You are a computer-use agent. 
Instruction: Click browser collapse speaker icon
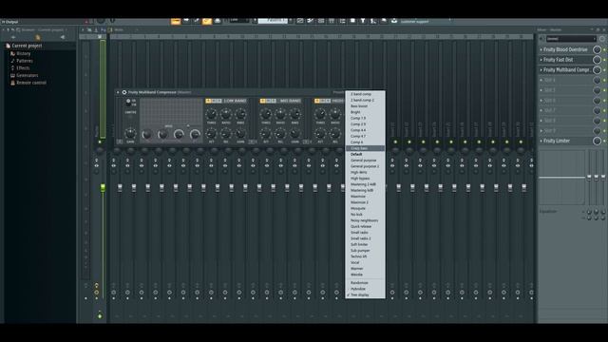pos(63,38)
